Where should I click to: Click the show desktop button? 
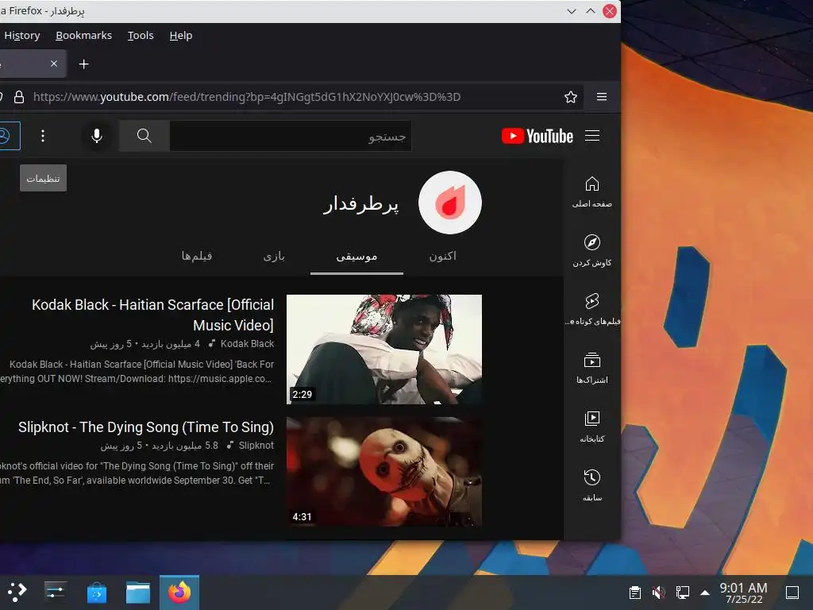point(792,593)
